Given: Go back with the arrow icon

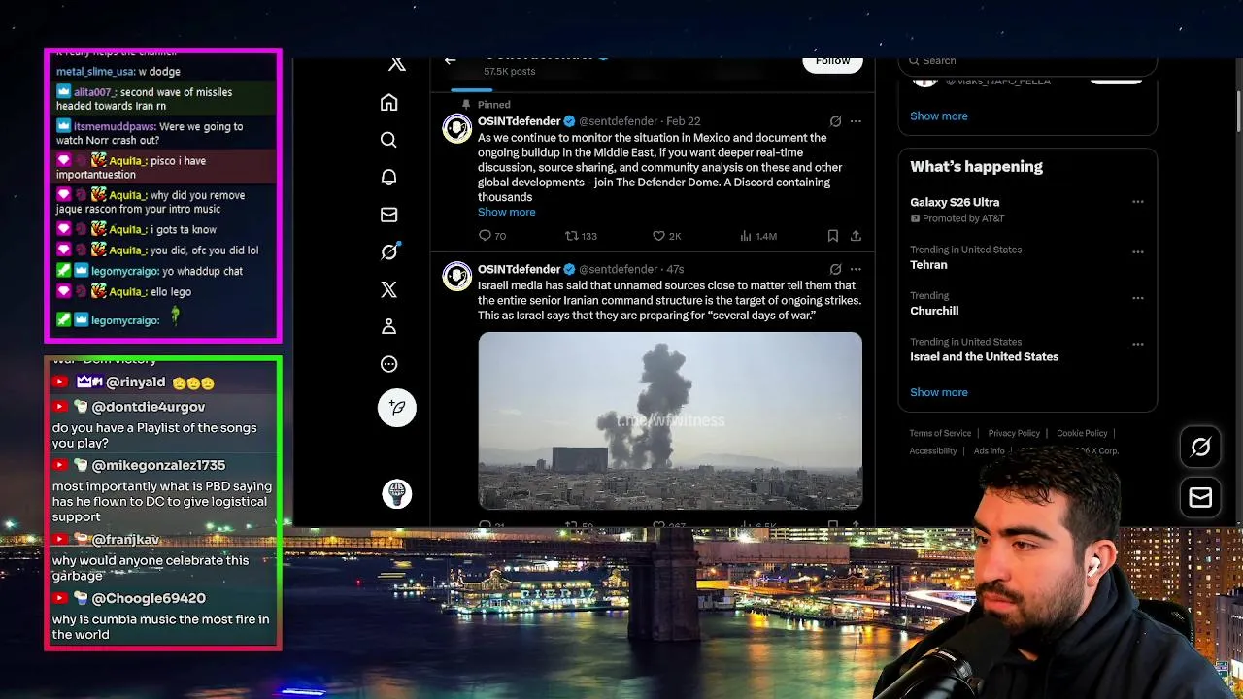Looking at the screenshot, I should point(451,61).
